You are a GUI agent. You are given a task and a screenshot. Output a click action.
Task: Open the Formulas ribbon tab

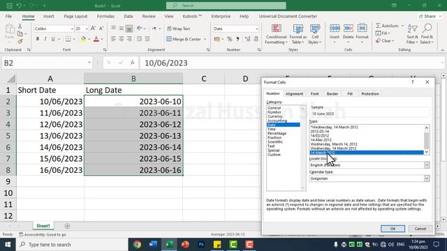105,16
